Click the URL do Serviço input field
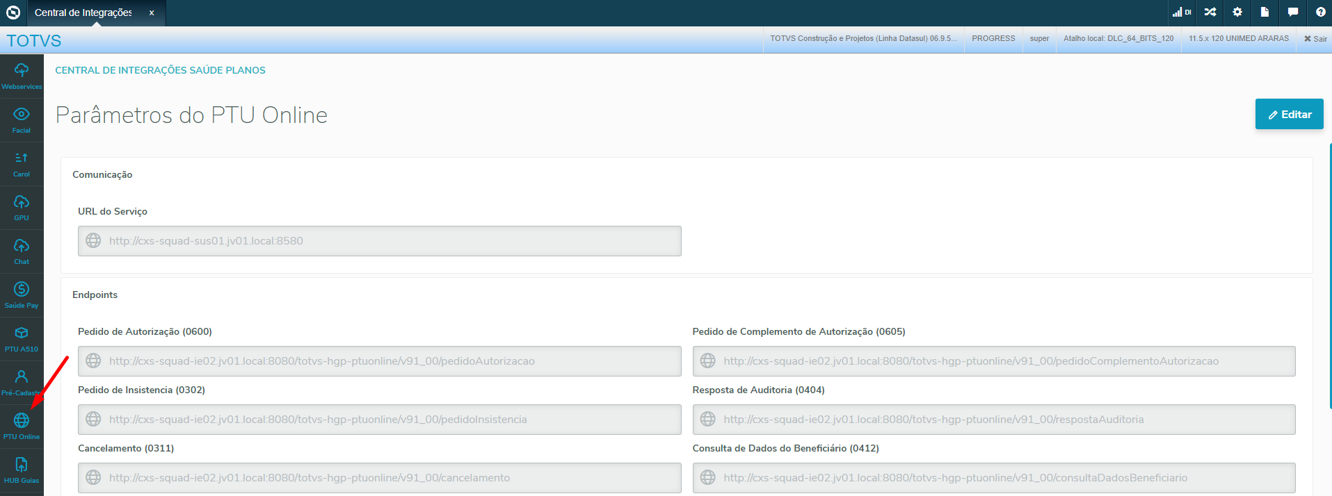This screenshot has height=496, width=1332. pos(379,240)
